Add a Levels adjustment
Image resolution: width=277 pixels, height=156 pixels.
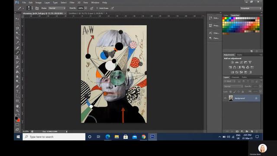(x=237, y=62)
